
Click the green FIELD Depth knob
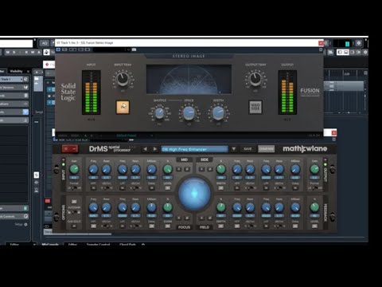click(x=221, y=207)
